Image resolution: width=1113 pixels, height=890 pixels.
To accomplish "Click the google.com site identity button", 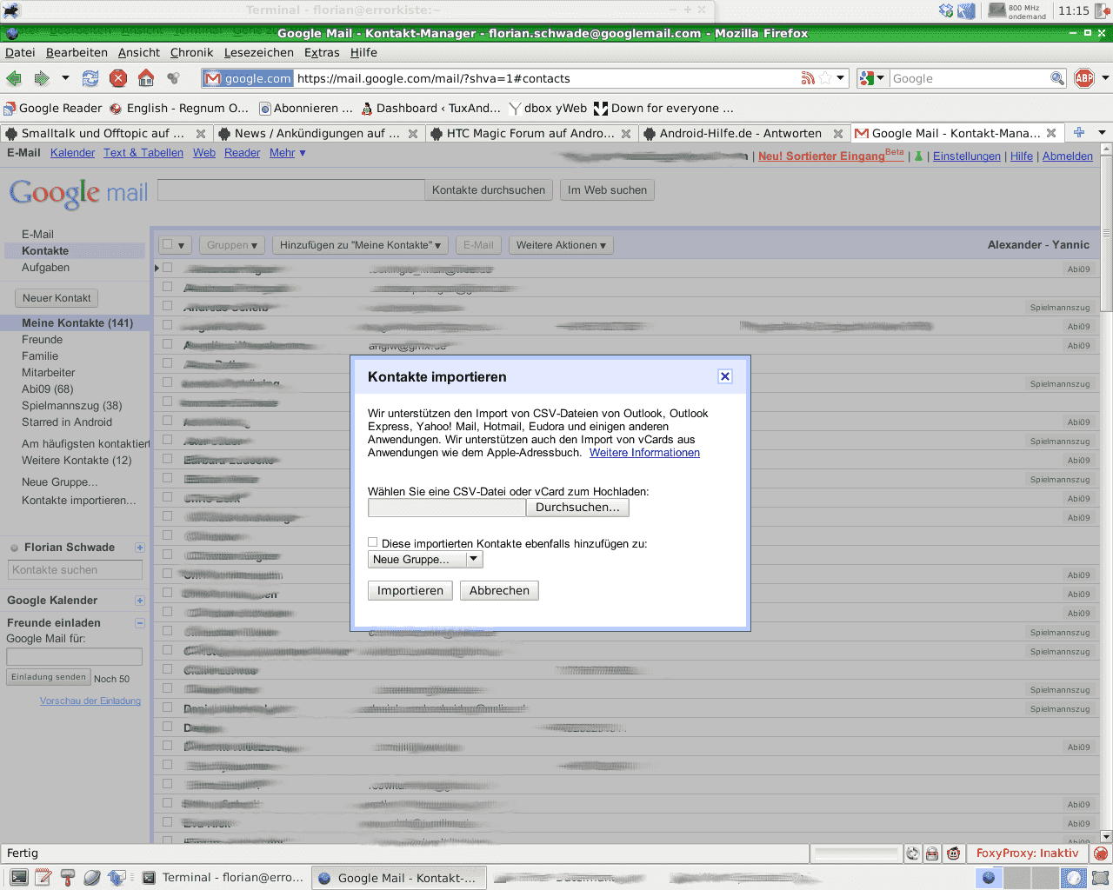I will pyautogui.click(x=248, y=78).
